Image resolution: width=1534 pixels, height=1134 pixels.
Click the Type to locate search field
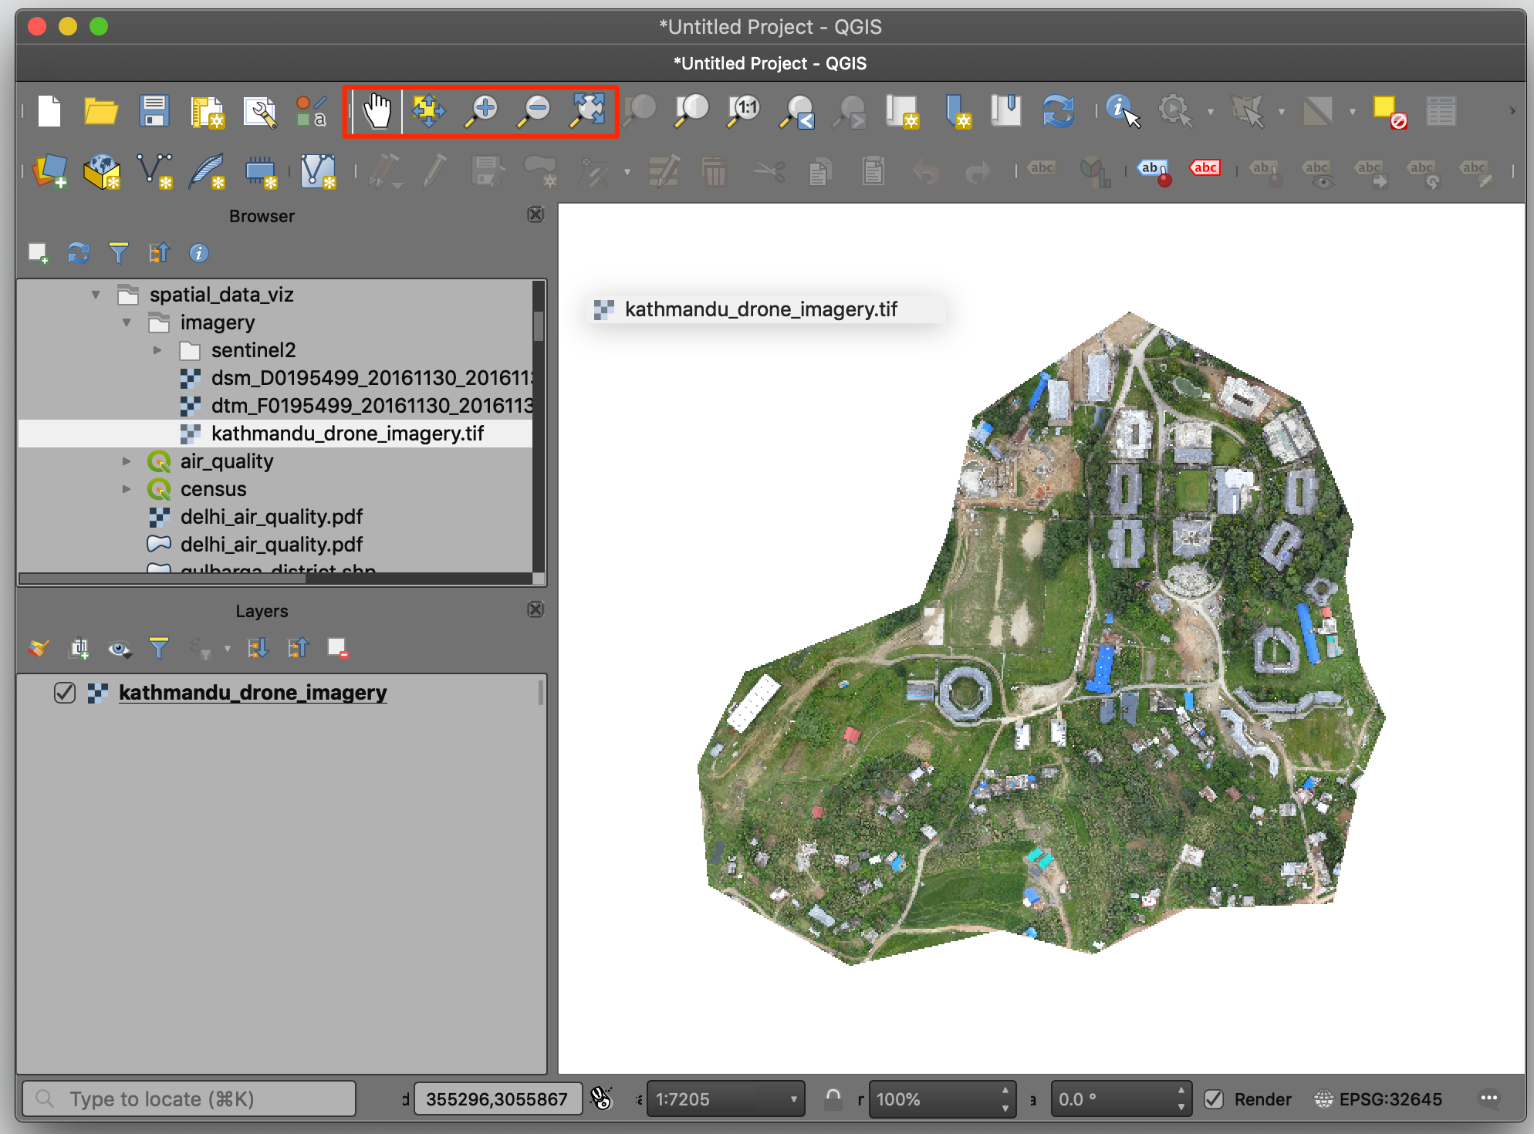pyautogui.click(x=189, y=1099)
